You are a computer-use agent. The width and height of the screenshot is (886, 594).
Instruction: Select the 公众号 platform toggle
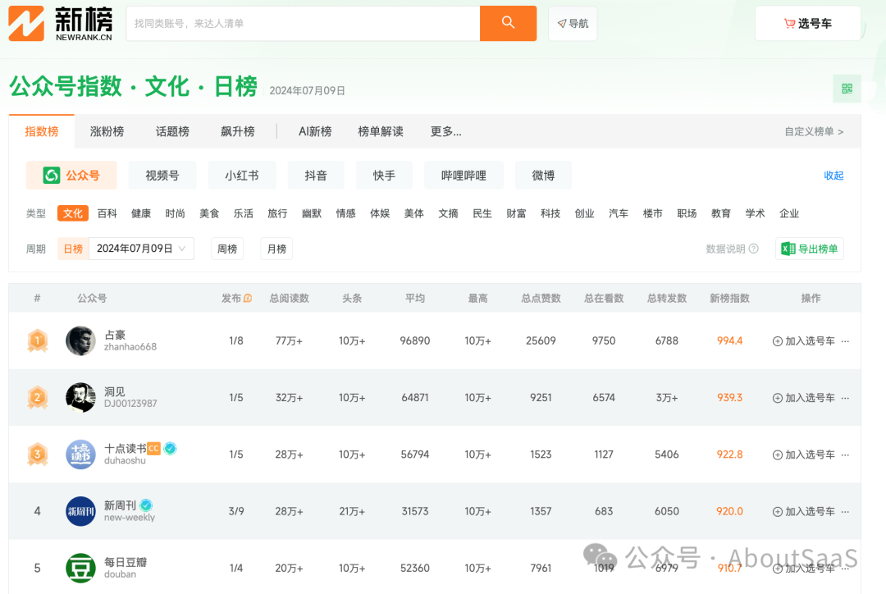(x=71, y=176)
